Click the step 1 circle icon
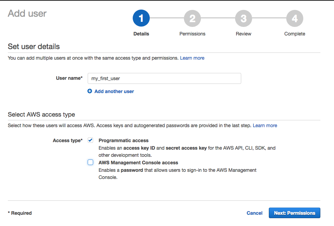 point(141,18)
